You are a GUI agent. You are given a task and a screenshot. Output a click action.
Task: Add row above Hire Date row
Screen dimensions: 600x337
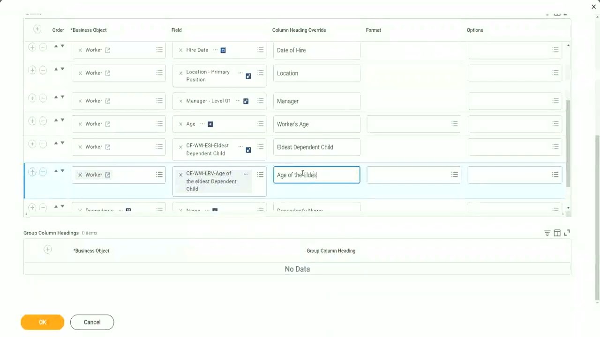(32, 47)
